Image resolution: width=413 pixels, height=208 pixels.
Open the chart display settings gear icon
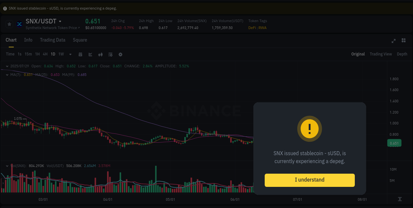(x=120, y=54)
